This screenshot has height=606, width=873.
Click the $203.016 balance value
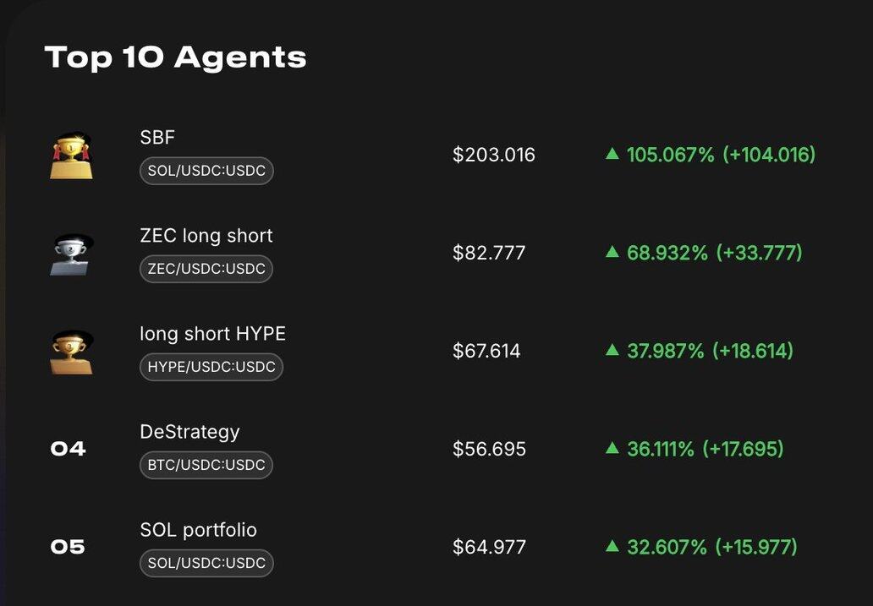494,155
